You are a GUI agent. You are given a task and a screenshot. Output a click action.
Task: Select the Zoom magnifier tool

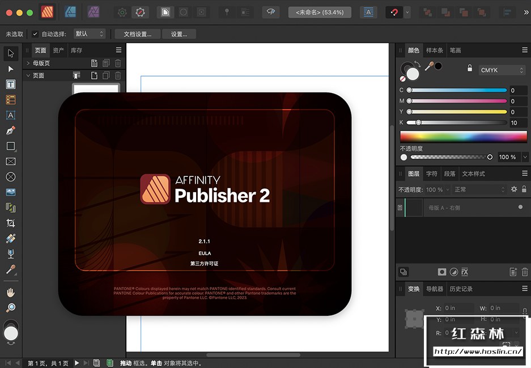coord(10,308)
